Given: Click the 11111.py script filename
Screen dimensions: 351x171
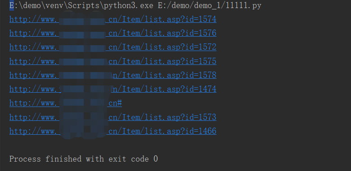Looking at the screenshot, I should (243, 5).
